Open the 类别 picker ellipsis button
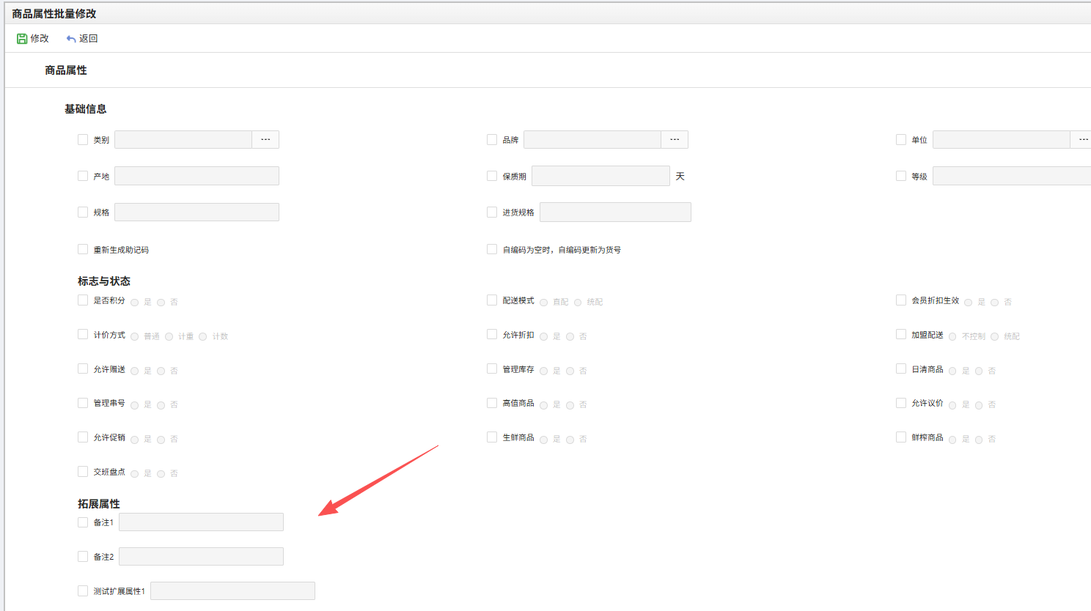Viewport: 1091px width, 611px height. (265, 139)
